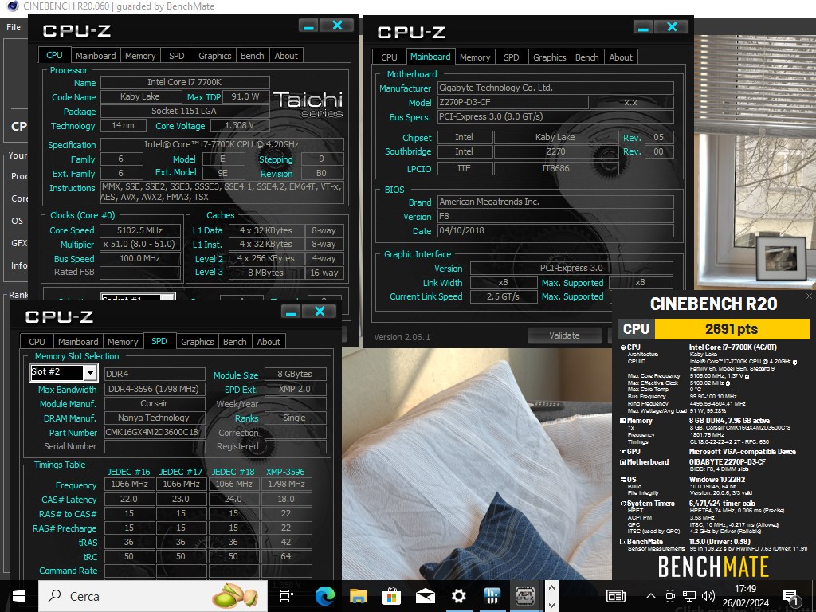This screenshot has width=816, height=612.
Task: Open the Mail app on the taskbar
Action: pos(426,596)
